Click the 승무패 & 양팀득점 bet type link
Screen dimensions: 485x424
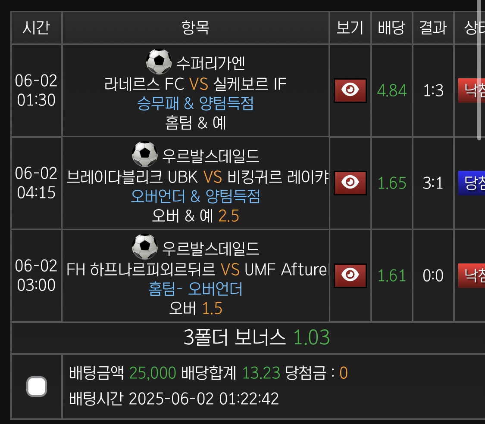coord(195,104)
